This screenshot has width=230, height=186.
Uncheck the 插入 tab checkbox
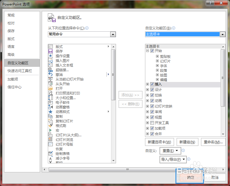(152, 84)
